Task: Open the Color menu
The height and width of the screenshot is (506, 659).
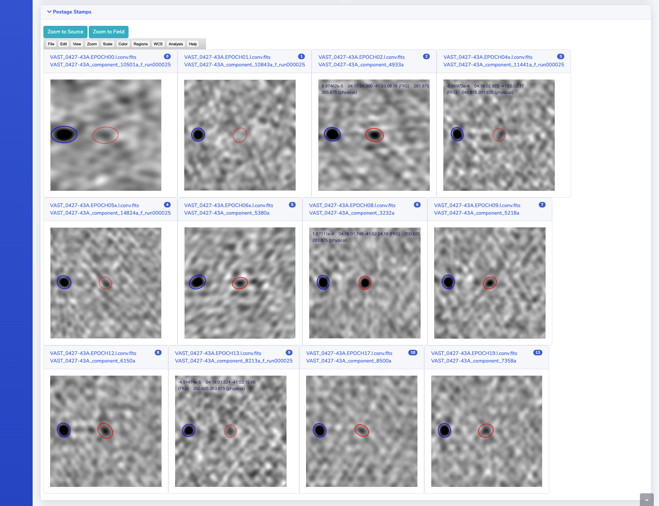Action: tap(123, 44)
